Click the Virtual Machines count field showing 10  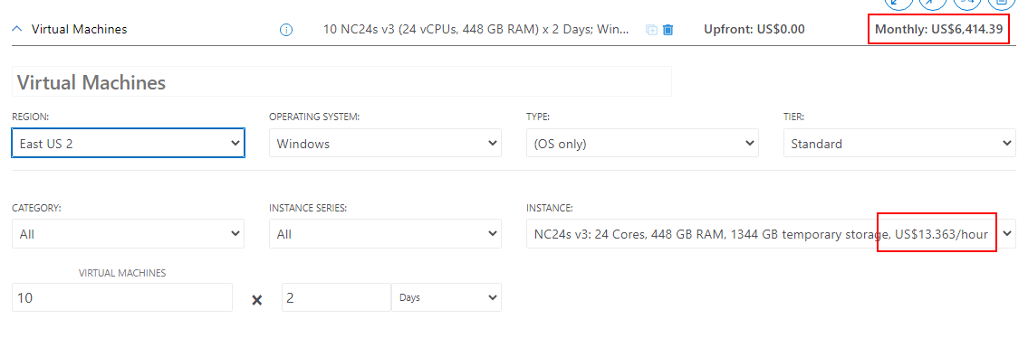coord(122,297)
